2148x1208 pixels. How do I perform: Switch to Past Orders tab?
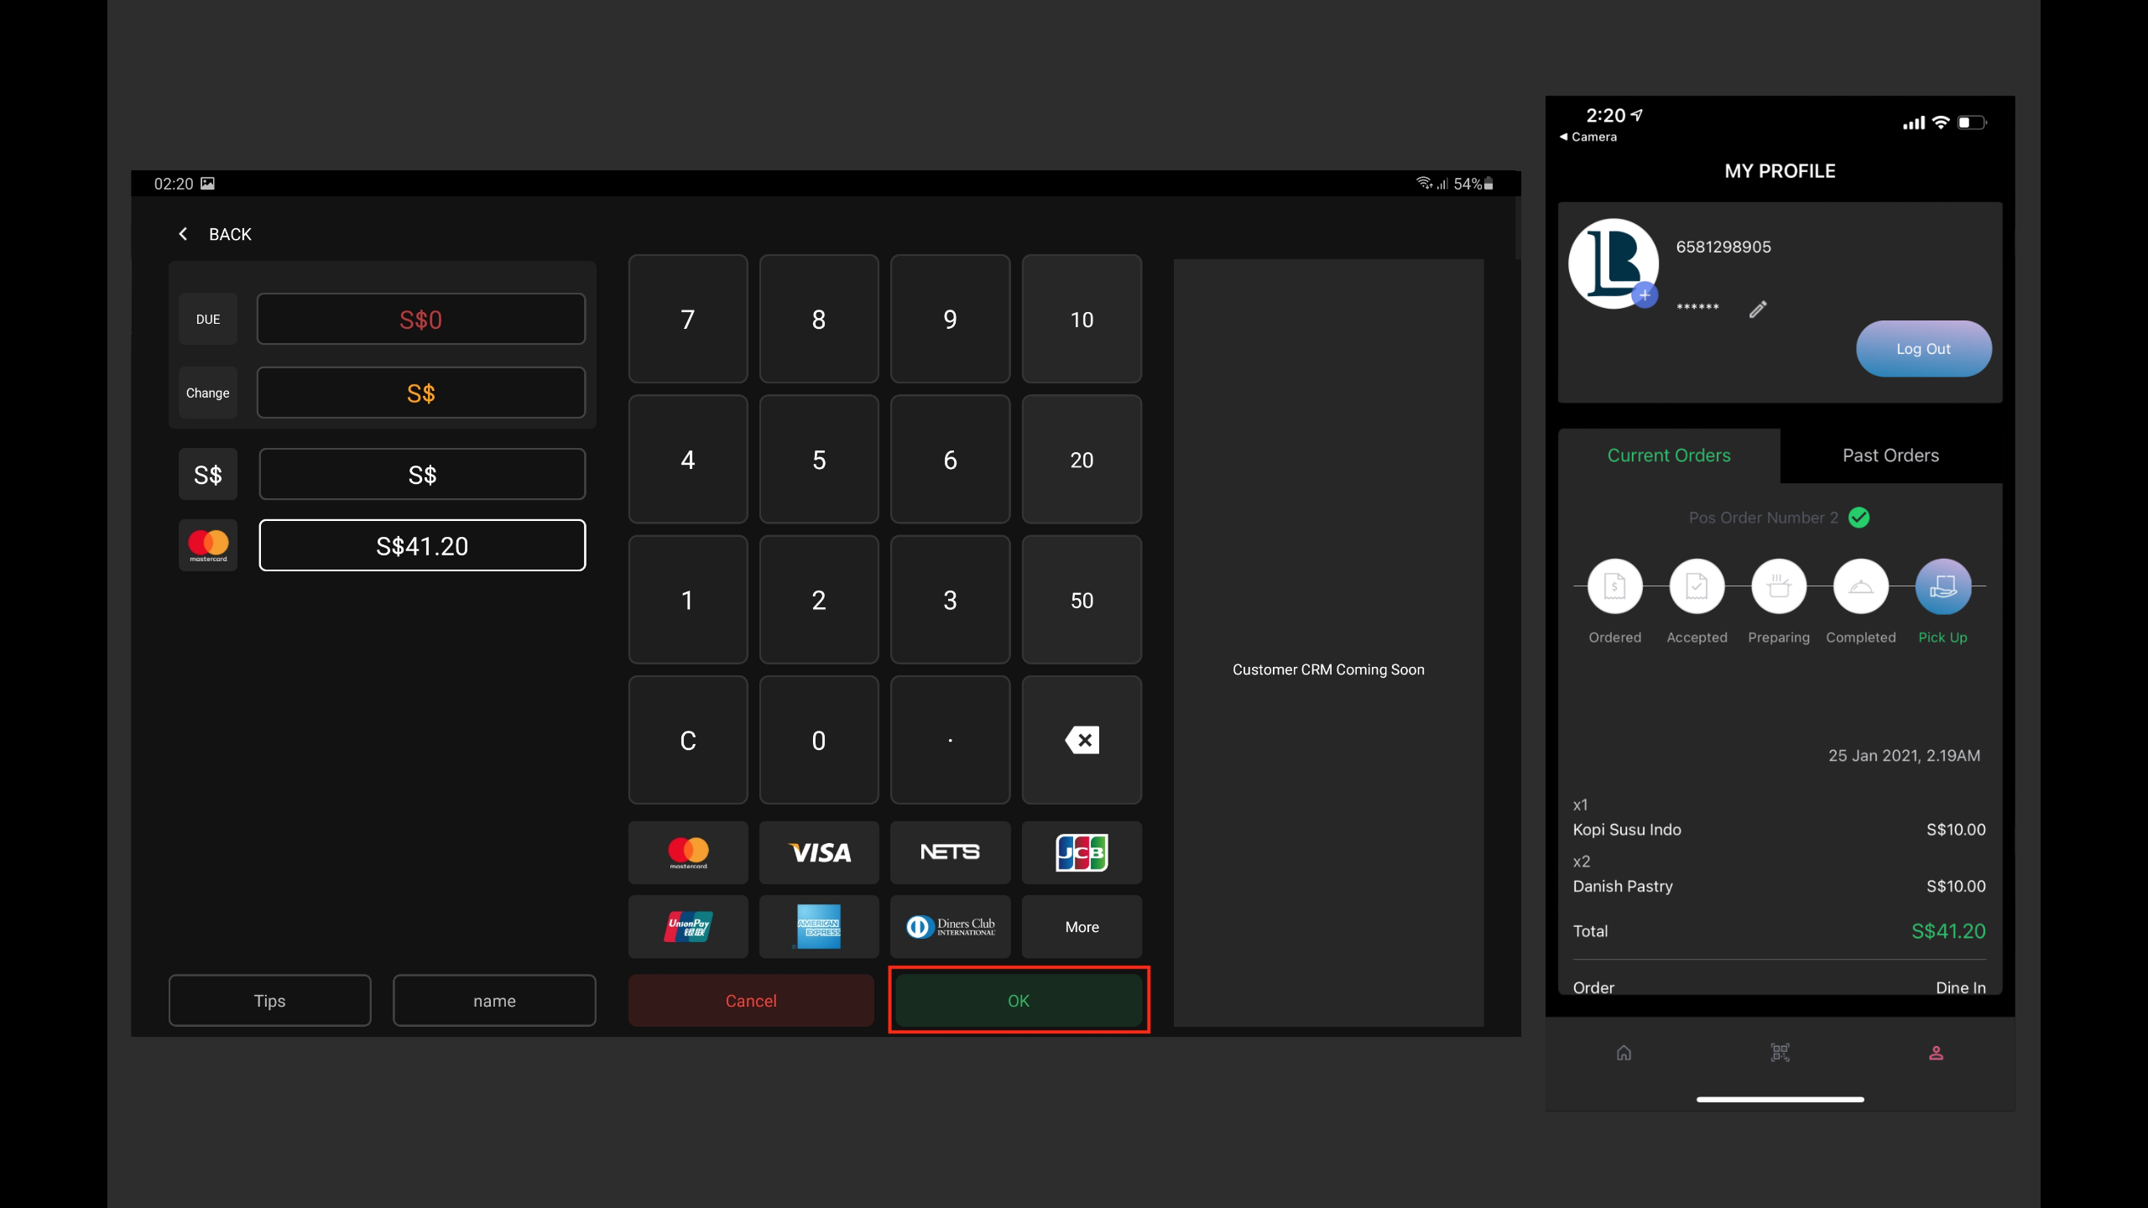click(1890, 456)
